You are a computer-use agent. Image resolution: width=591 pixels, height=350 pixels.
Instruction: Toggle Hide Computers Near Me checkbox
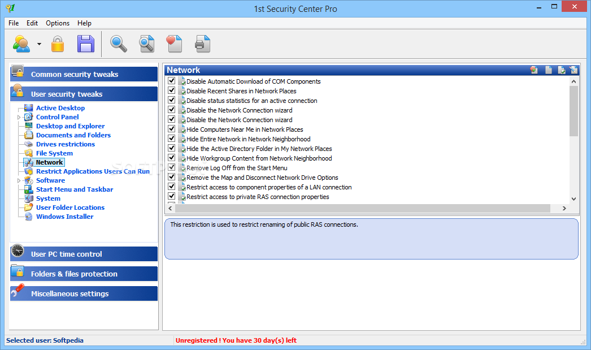[172, 129]
